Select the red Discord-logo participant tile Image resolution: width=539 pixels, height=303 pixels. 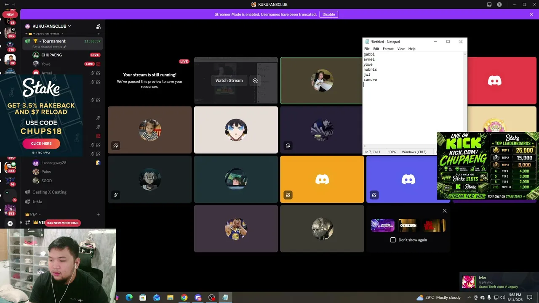502,81
